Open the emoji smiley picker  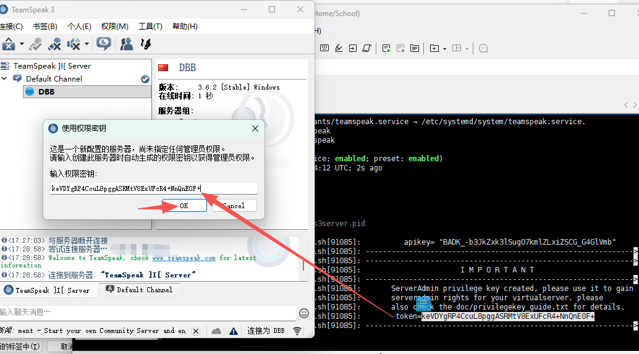coord(304,313)
